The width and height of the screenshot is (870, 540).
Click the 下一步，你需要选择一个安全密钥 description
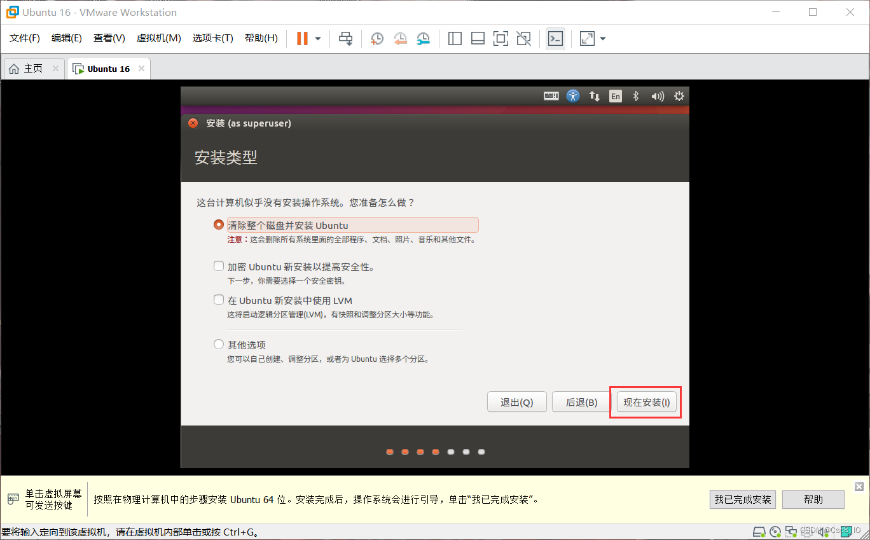coord(286,280)
